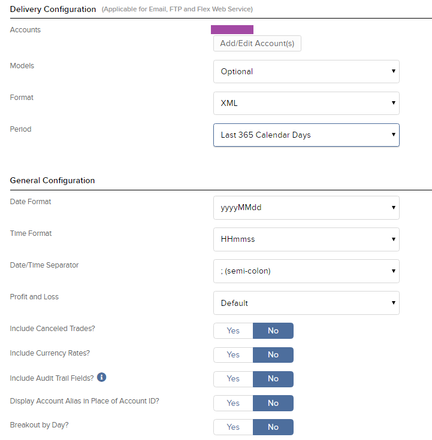The height and width of the screenshot is (440, 432).
Task: Set Include Canceled Trades to Yes
Action: [x=233, y=330]
